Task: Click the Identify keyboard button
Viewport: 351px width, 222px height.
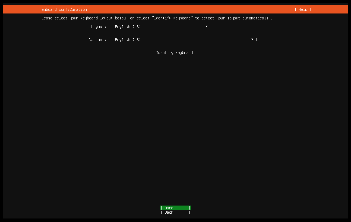Action: pyautogui.click(x=174, y=53)
